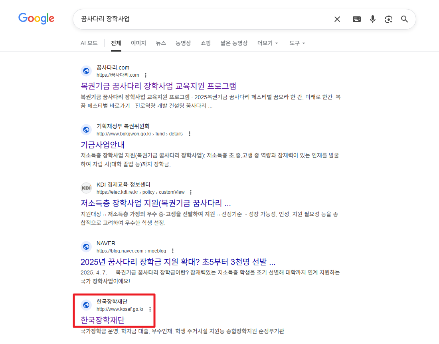Viewport: 439px width, 344px height.
Task: Click inside the search input field
Action: click(x=200, y=19)
